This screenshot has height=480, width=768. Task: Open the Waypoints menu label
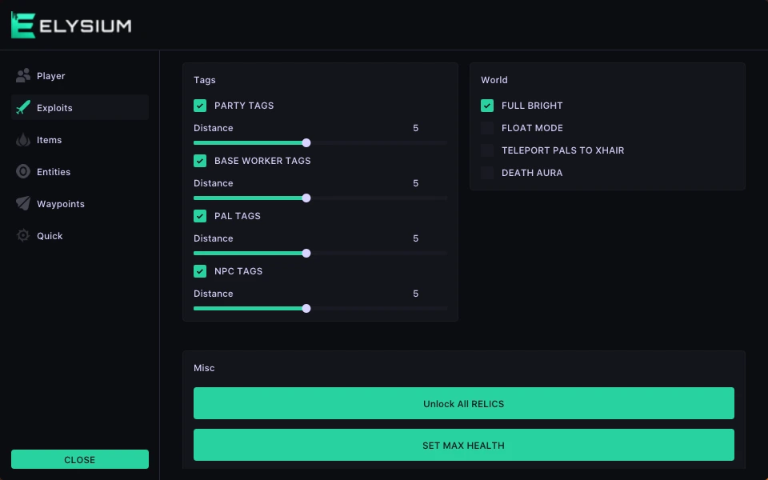click(61, 204)
